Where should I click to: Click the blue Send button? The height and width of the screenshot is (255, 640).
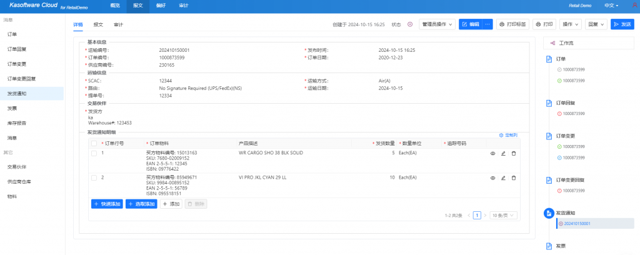pos(622,24)
